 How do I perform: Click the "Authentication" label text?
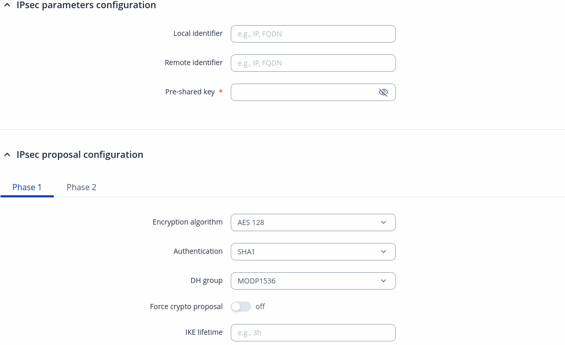point(198,252)
